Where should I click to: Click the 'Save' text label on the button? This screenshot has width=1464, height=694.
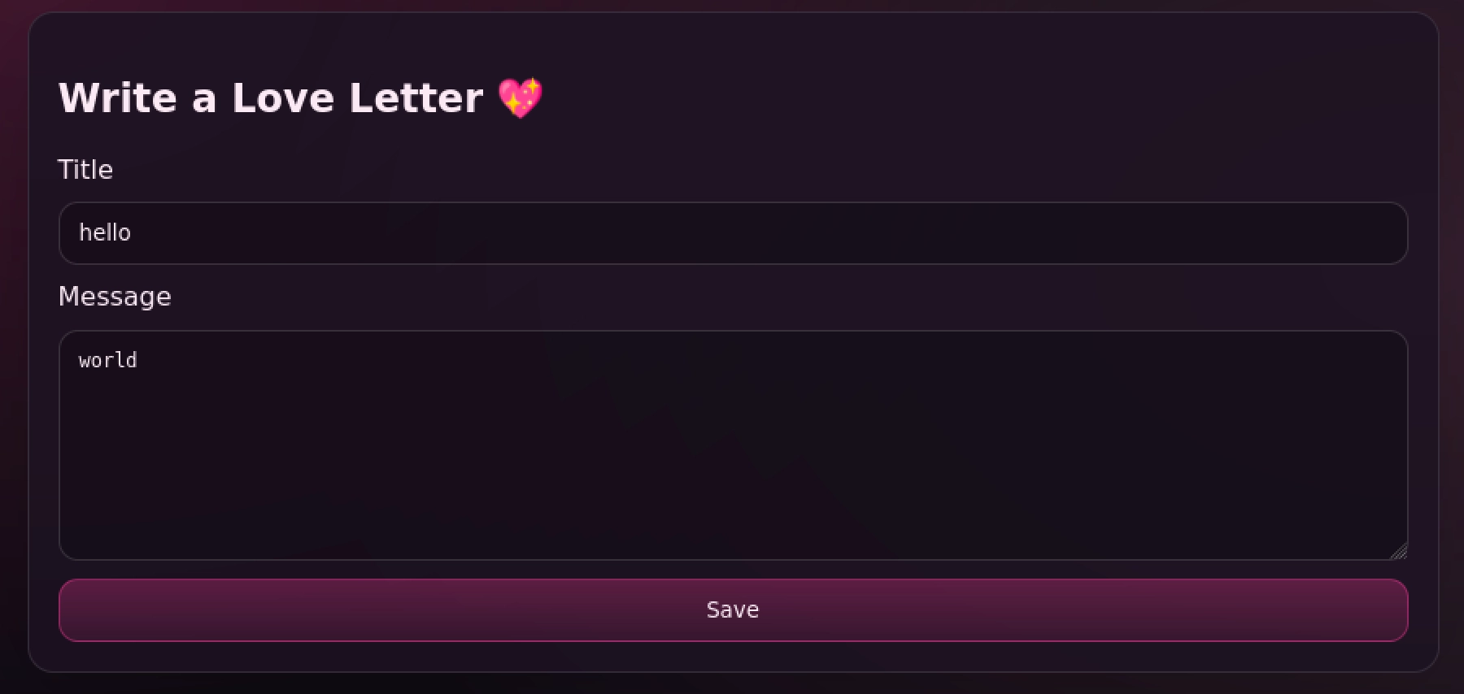click(x=732, y=609)
